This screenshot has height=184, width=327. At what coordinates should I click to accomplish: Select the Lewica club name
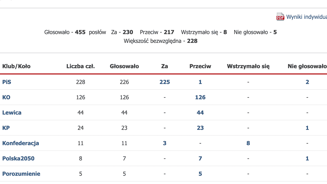pyautogui.click(x=12, y=113)
